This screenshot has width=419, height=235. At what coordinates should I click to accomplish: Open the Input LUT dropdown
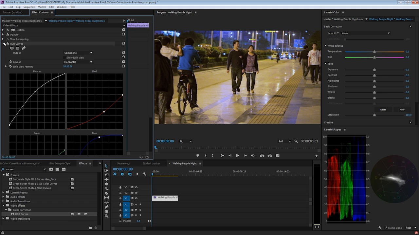coord(366,33)
